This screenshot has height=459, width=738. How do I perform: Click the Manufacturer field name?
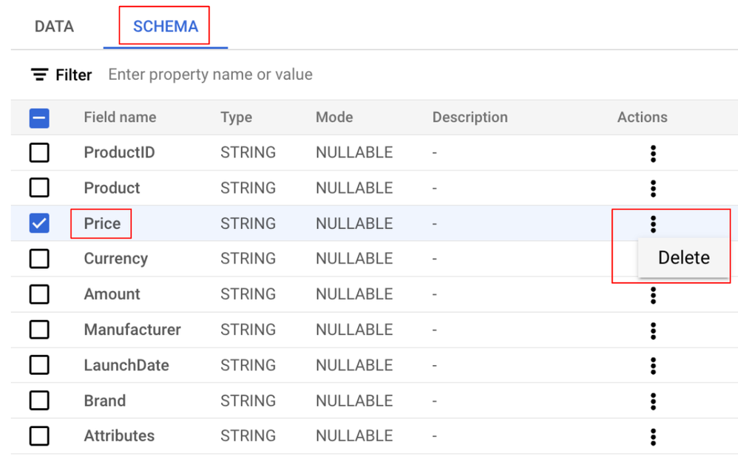[x=132, y=330]
